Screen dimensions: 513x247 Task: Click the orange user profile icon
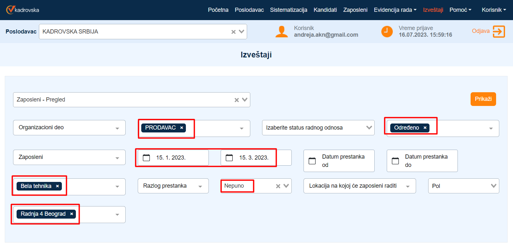click(x=281, y=32)
